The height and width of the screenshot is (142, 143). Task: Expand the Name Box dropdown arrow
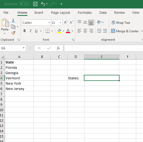[23, 48]
